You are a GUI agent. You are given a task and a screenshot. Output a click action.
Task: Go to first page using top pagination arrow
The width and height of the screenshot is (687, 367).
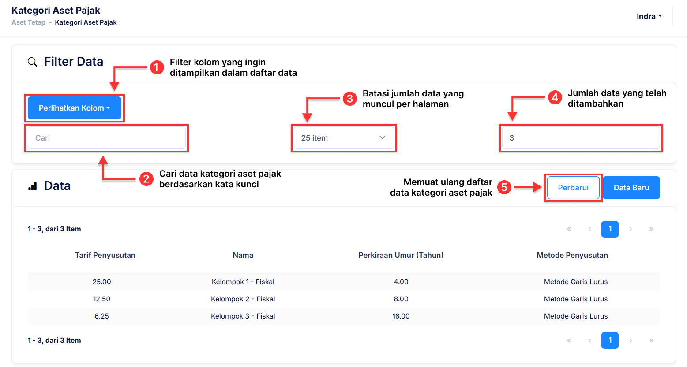click(x=569, y=229)
